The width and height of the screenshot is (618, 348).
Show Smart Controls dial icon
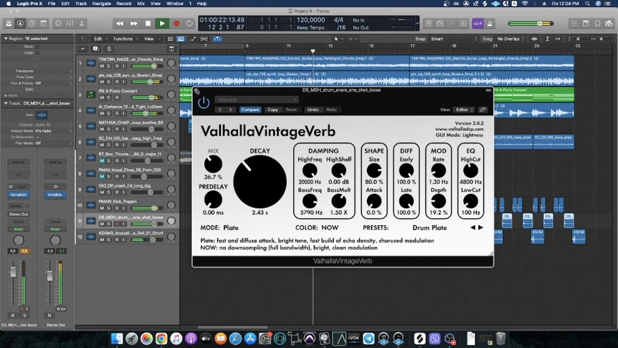pos(58,23)
